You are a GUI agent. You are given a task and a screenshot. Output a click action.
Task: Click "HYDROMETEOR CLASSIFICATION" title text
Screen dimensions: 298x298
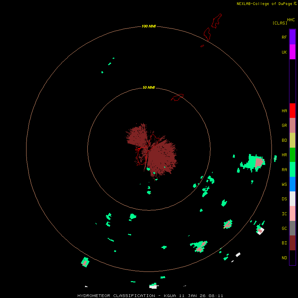[x=116, y=296]
